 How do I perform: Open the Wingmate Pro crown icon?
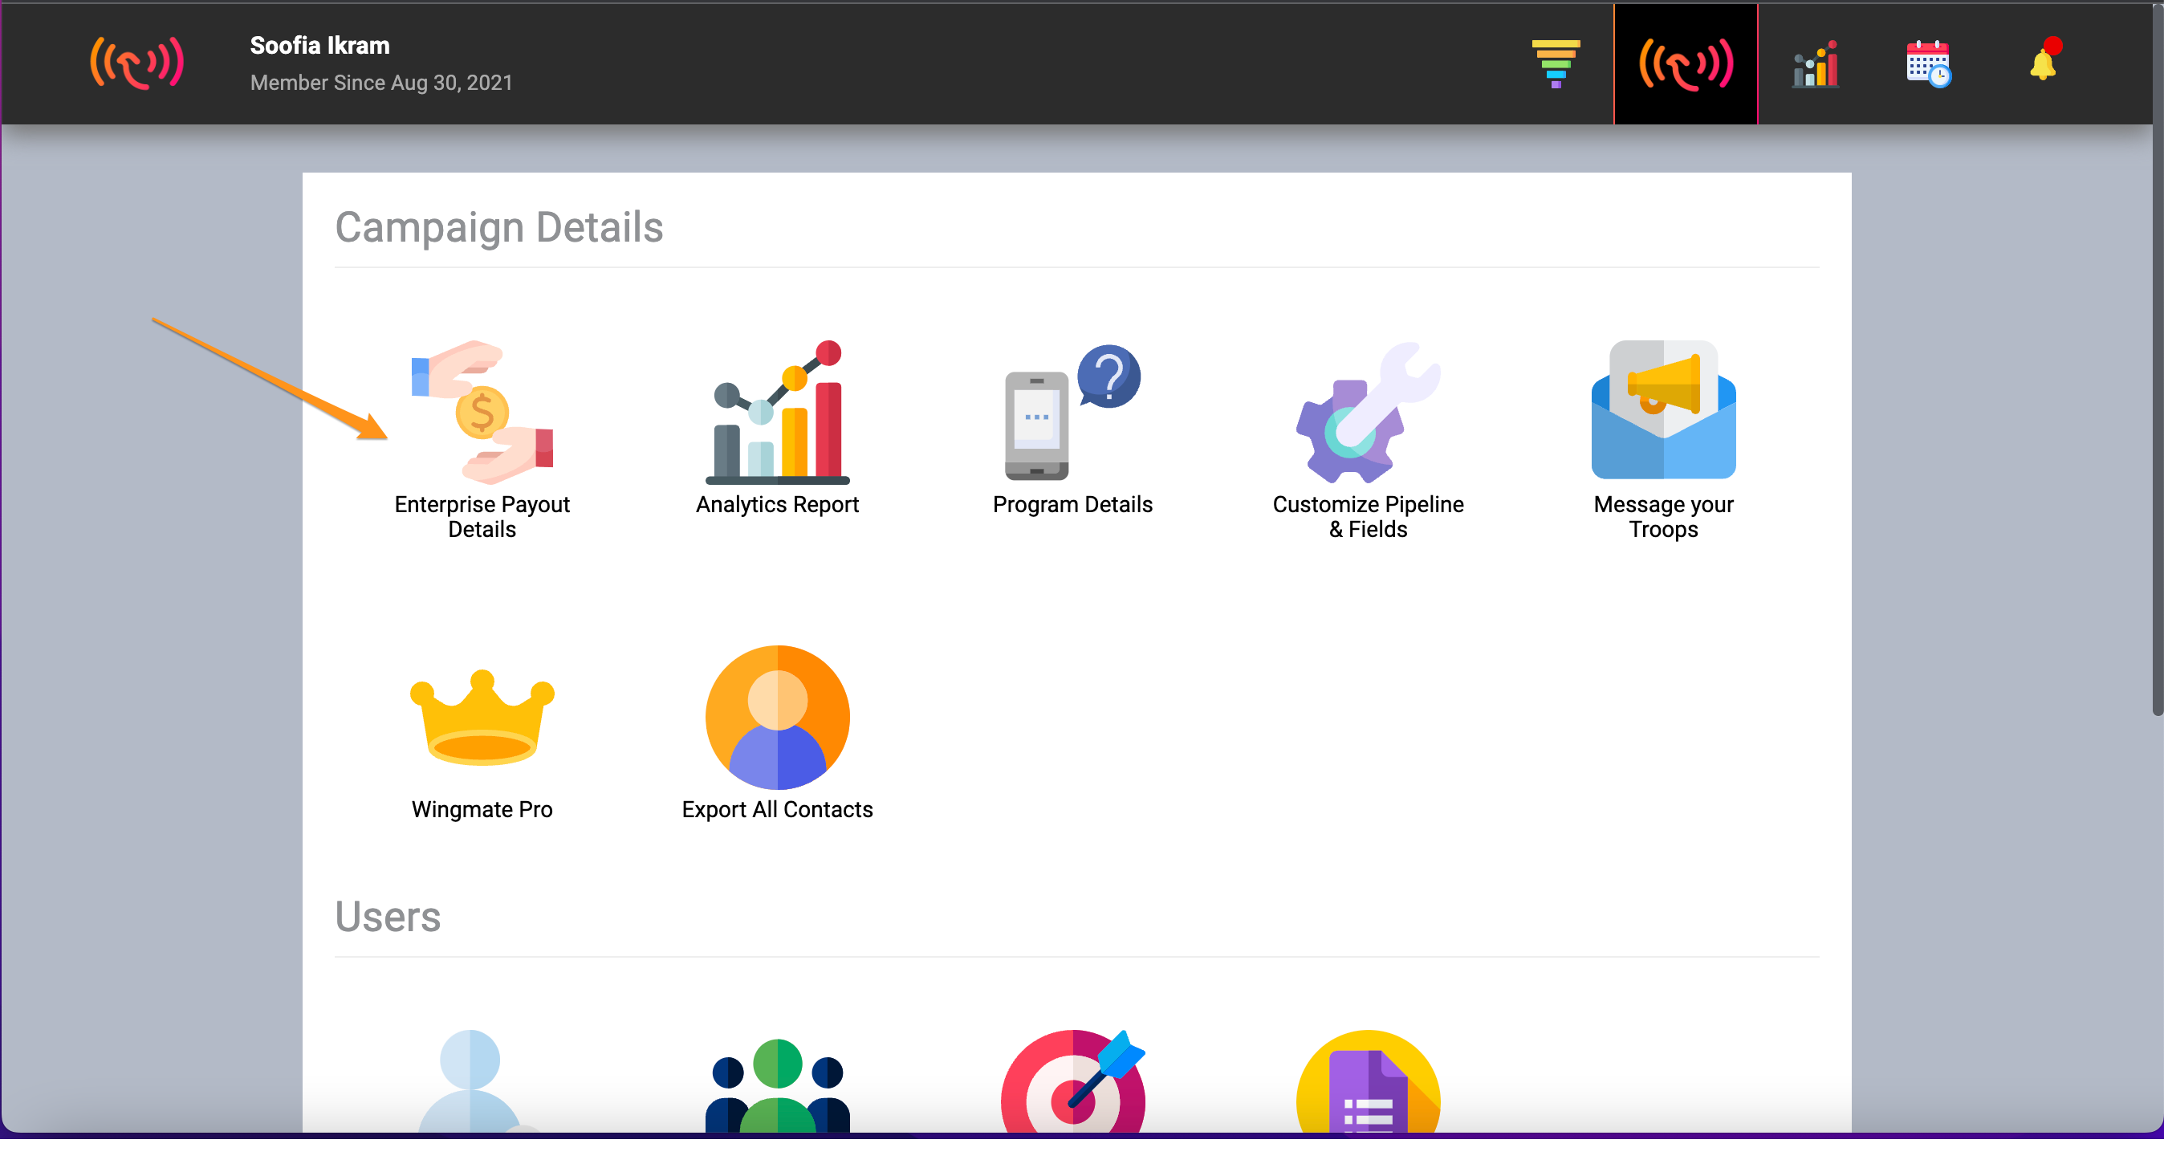pyautogui.click(x=482, y=718)
